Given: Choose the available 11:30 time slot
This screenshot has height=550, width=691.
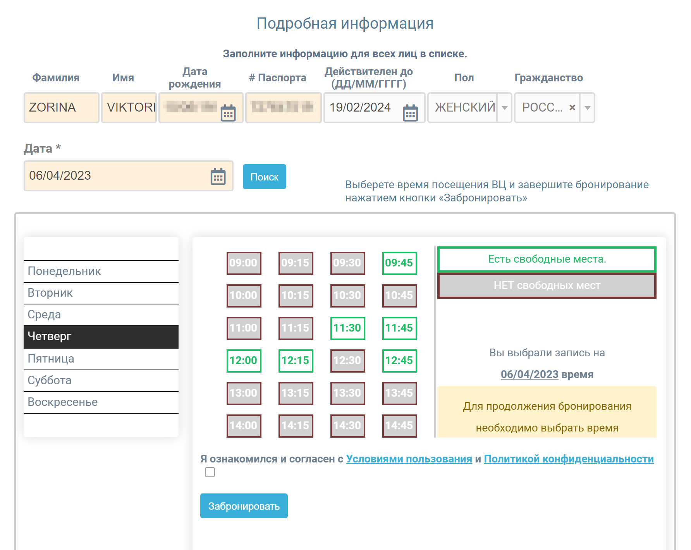Looking at the screenshot, I should [x=347, y=328].
